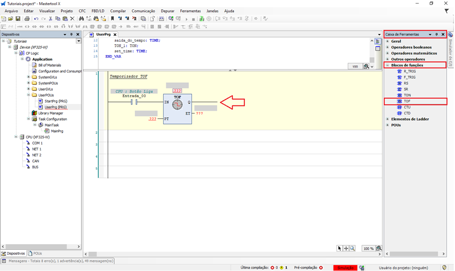Click the Entrada_00 contact in rung 1
The width and height of the screenshot is (455, 271).
point(135,102)
